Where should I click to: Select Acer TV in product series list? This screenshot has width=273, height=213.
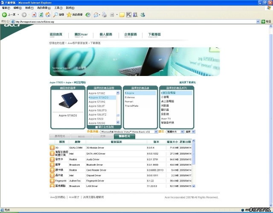166,119
